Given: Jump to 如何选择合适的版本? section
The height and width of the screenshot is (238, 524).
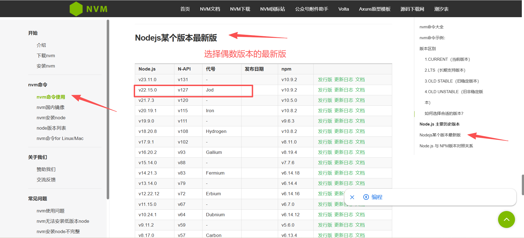Looking at the screenshot, I should 444,114.
